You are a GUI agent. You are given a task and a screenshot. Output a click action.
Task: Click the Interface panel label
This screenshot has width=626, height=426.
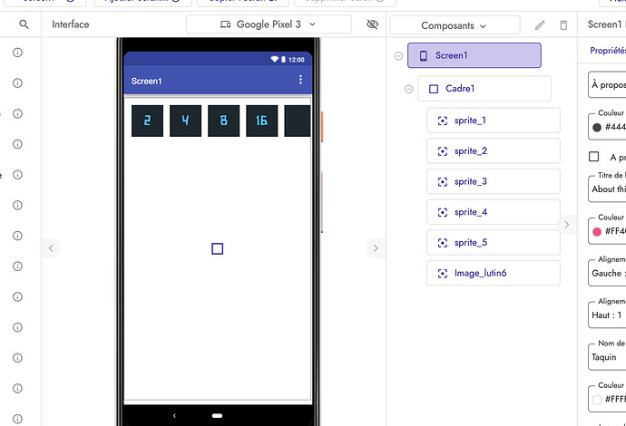71,24
